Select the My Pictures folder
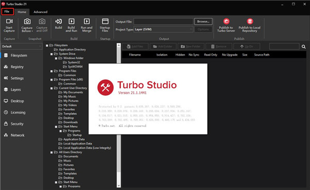310x190 pixels. (68, 101)
